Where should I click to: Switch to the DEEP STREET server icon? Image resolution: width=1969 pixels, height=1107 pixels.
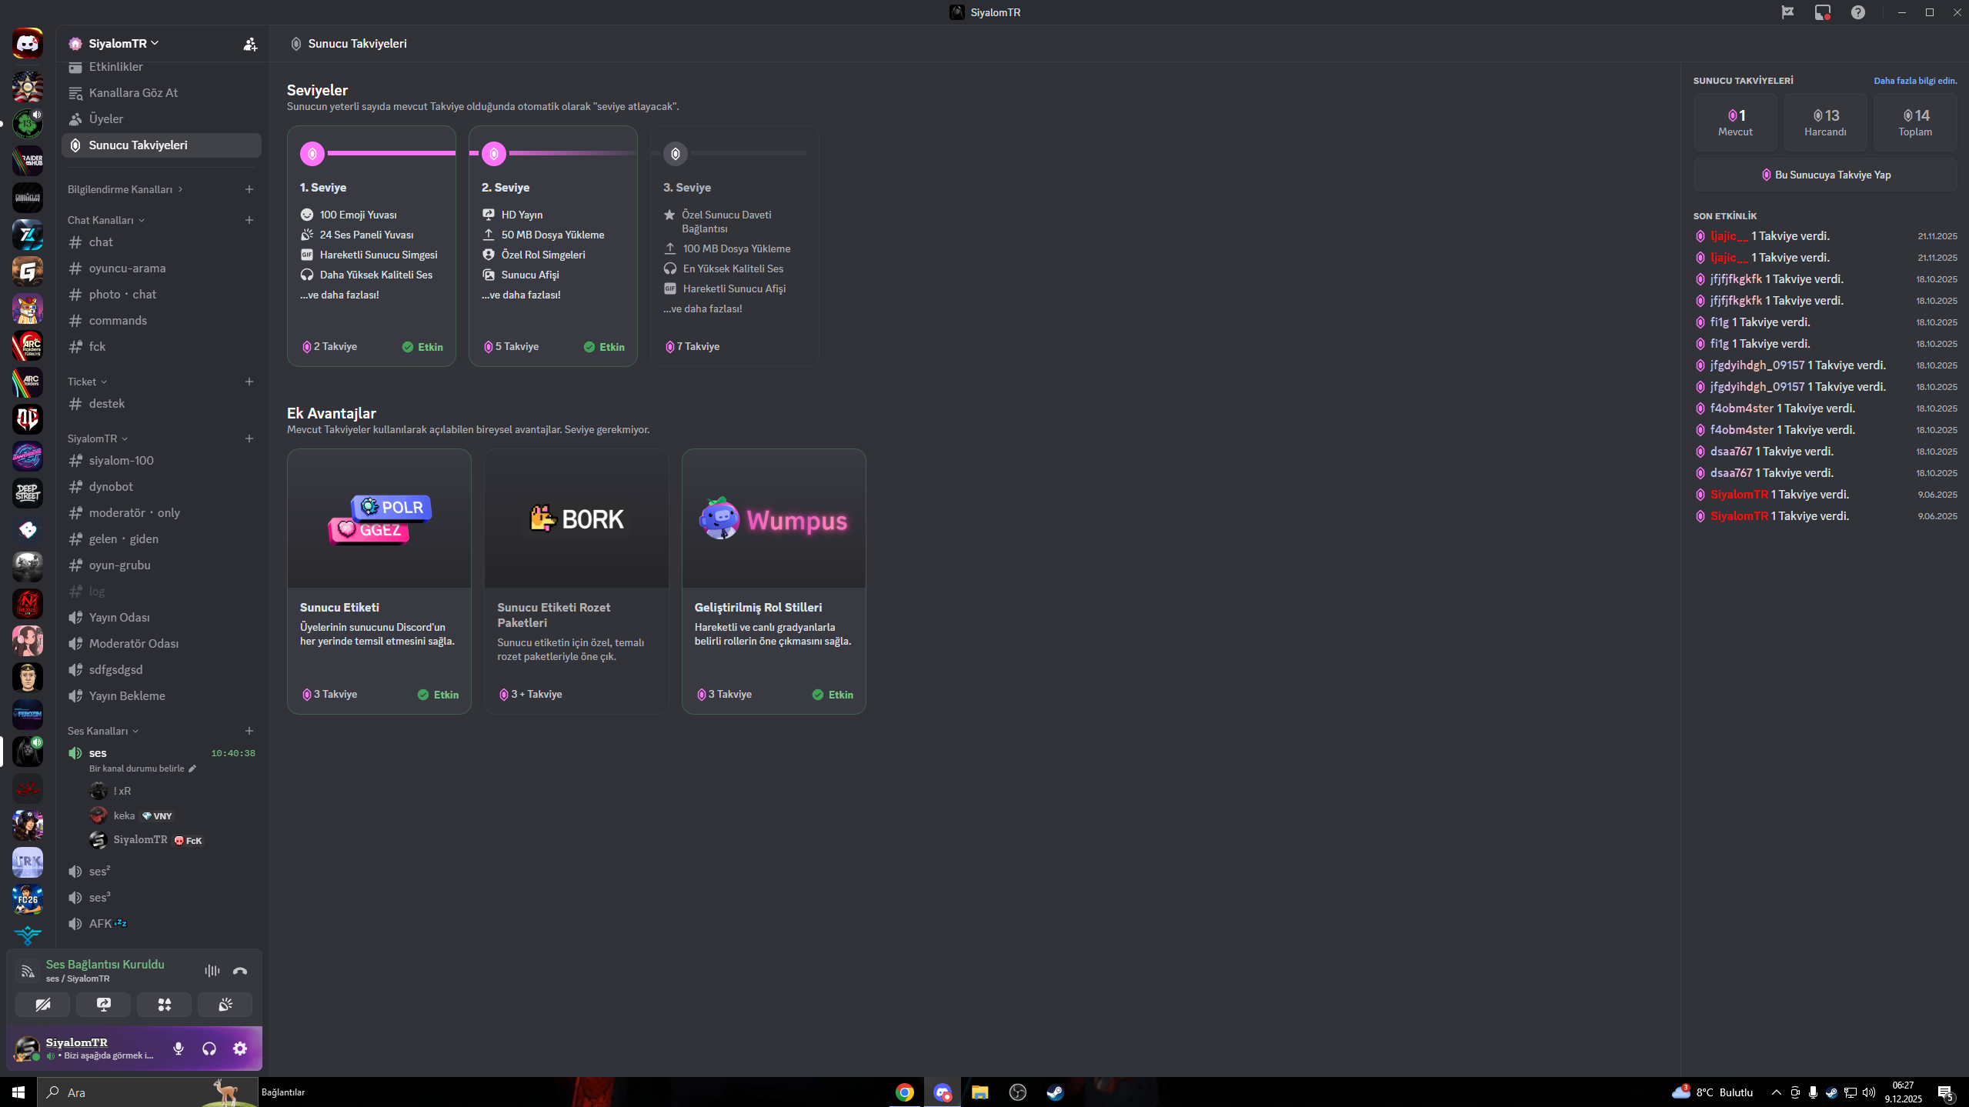point(28,493)
